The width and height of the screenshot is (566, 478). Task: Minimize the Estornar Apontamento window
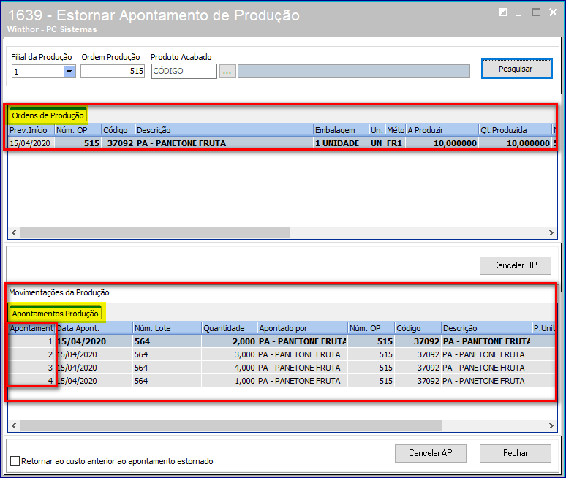tap(518, 14)
